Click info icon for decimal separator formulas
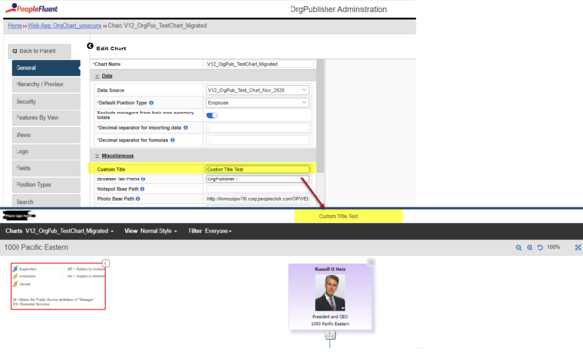The width and height of the screenshot is (583, 356). (173, 140)
